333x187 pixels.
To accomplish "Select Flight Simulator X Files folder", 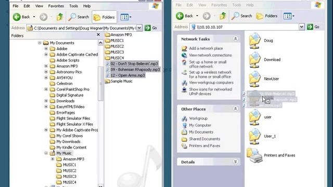I will pyautogui.click(x=74, y=124).
